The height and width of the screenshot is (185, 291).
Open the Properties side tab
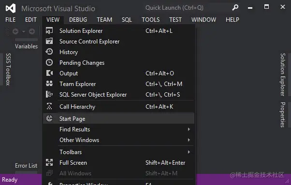click(x=283, y=114)
